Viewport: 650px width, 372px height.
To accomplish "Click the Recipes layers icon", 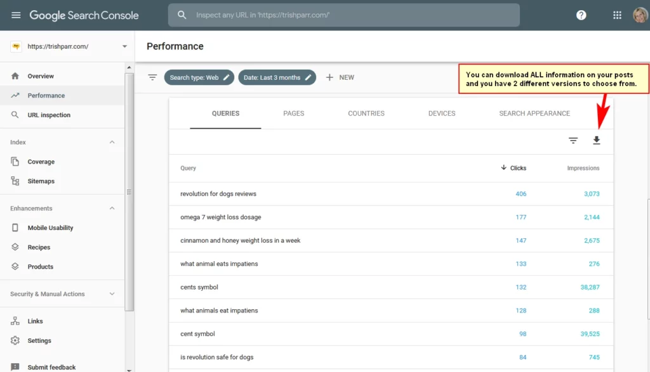I will [x=15, y=247].
